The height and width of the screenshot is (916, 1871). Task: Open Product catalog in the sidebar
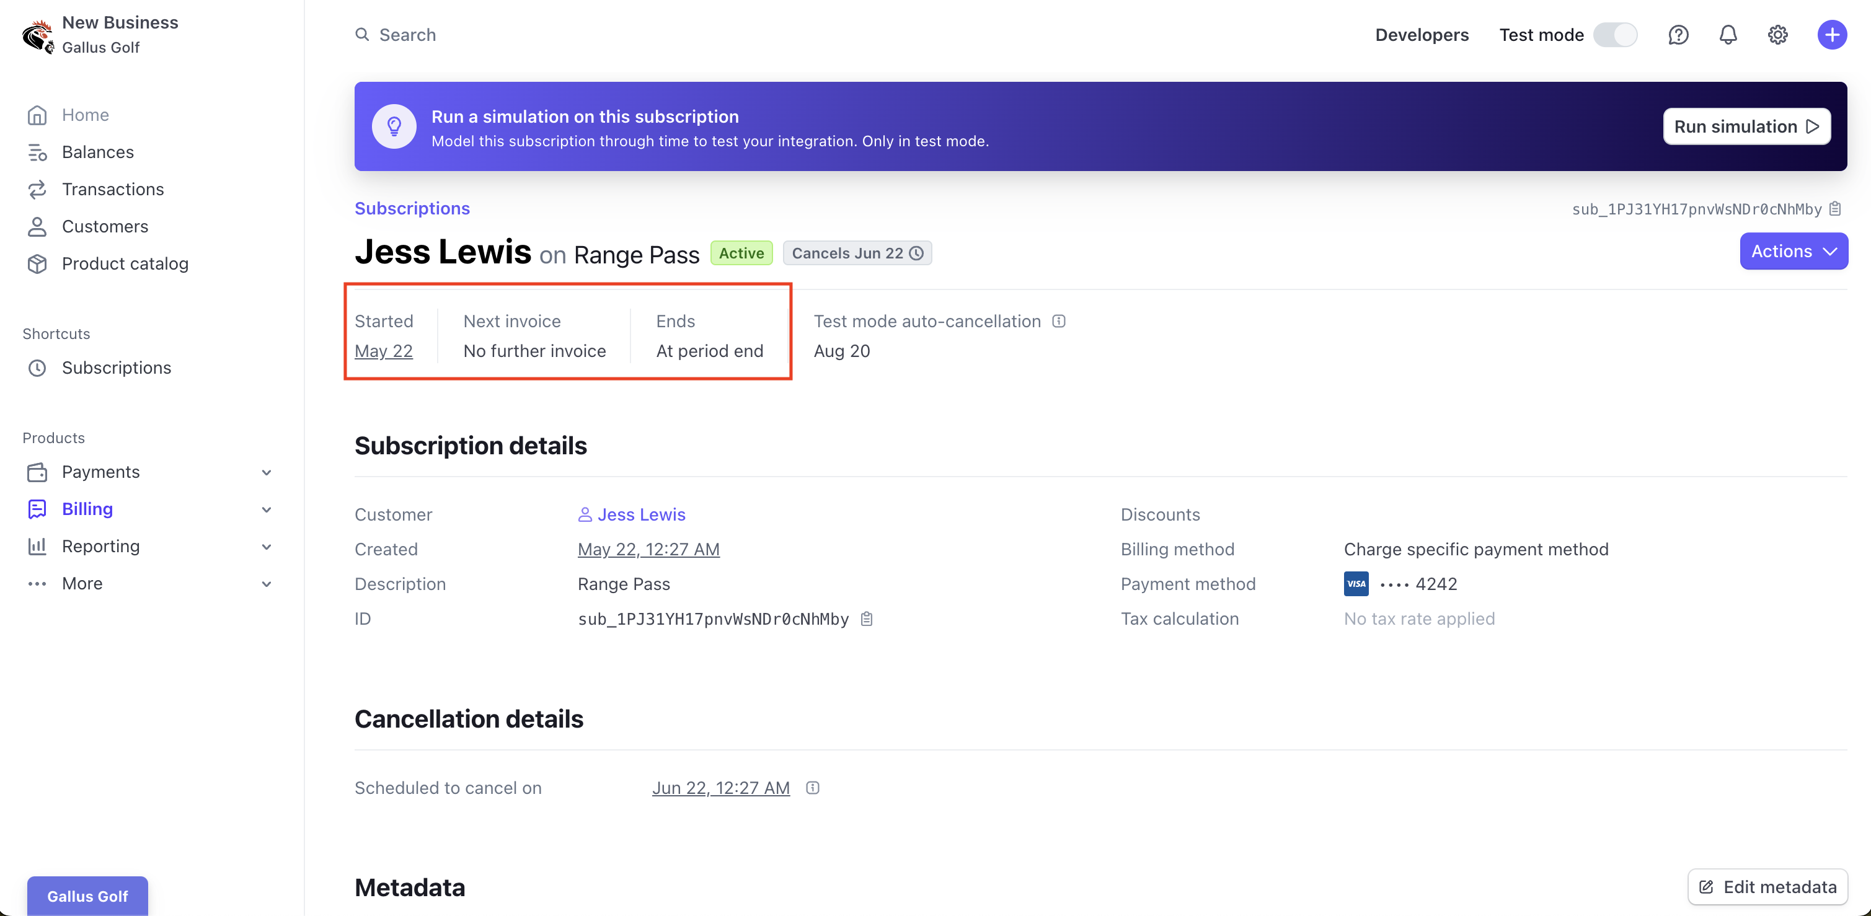coord(125,264)
